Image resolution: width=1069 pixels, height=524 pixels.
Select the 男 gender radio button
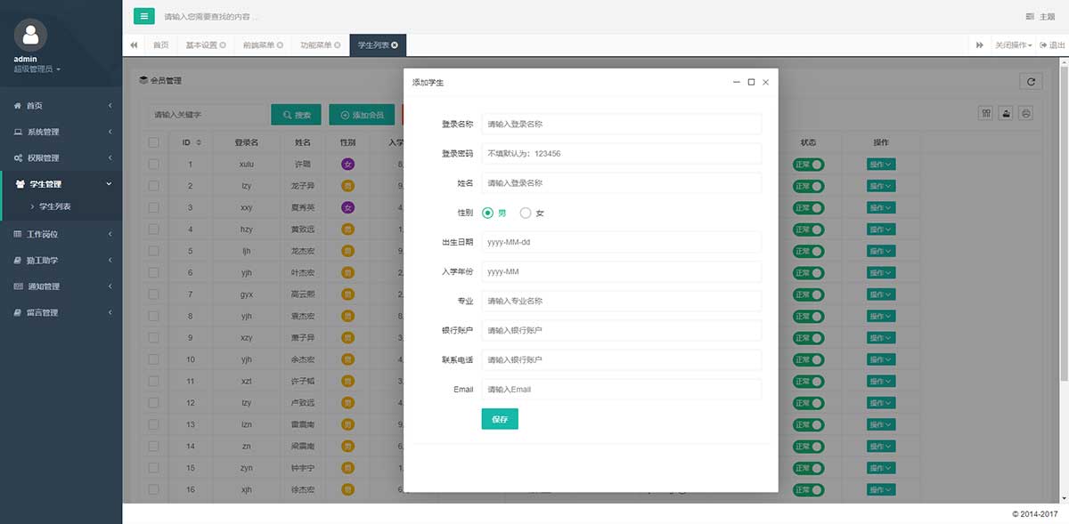(487, 213)
